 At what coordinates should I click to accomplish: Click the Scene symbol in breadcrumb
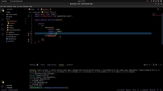click(53, 12)
